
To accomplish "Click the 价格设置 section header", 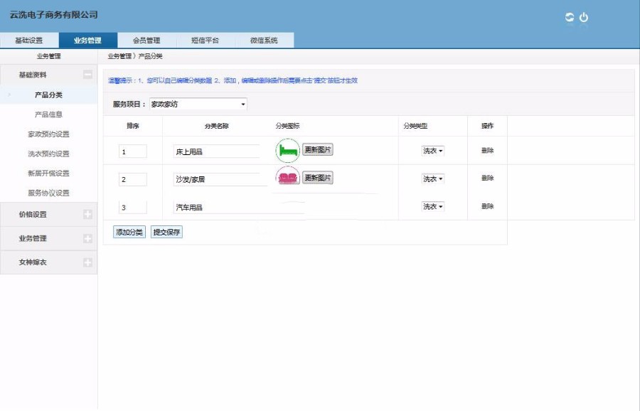I will point(48,214).
